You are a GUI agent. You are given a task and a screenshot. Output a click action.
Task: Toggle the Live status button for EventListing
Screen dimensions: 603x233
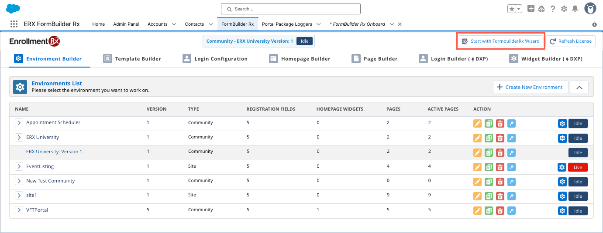pyautogui.click(x=578, y=167)
